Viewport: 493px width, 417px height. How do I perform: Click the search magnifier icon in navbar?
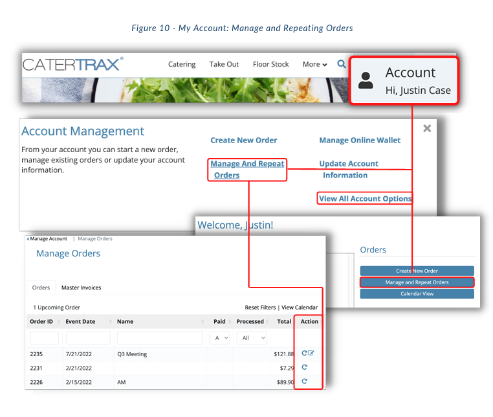point(342,64)
